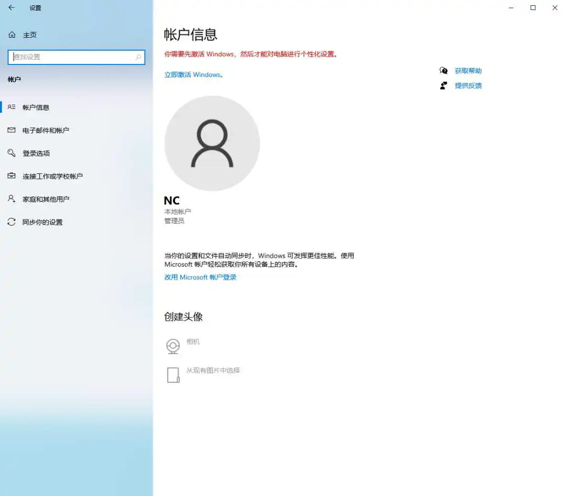Click the 提供反馈 feedback icon
This screenshot has height=496, width=566.
point(444,85)
